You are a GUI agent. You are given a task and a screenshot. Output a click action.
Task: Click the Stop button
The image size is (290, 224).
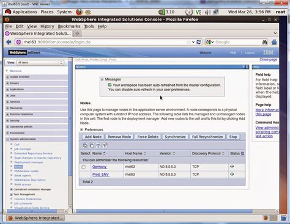point(233,137)
